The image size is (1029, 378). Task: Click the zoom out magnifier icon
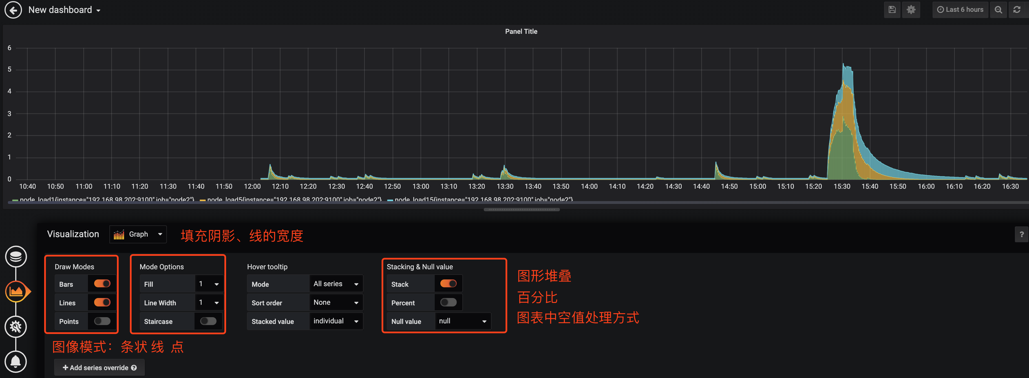998,9
